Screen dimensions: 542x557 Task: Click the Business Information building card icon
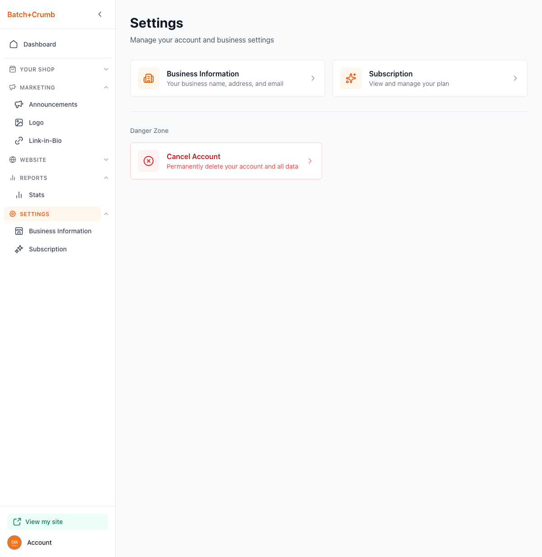pyautogui.click(x=149, y=78)
